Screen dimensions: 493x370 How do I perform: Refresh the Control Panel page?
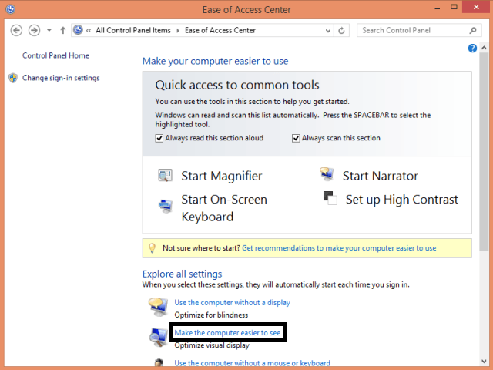click(341, 31)
